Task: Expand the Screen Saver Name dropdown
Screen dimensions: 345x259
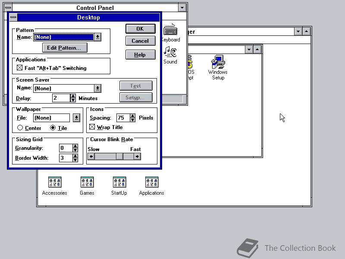Action: tap(98, 88)
